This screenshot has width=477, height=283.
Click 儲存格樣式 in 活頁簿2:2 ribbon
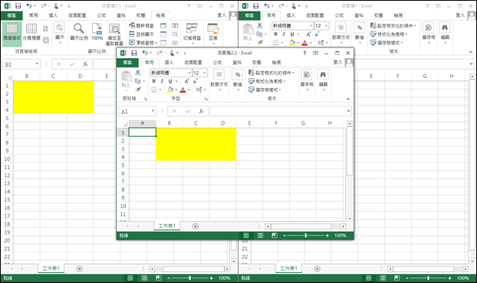click(x=265, y=89)
